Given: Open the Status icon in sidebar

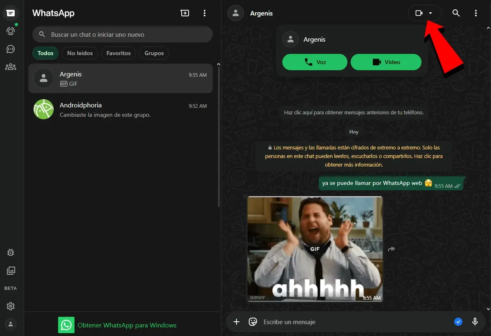Looking at the screenshot, I should pyautogui.click(x=11, y=31).
